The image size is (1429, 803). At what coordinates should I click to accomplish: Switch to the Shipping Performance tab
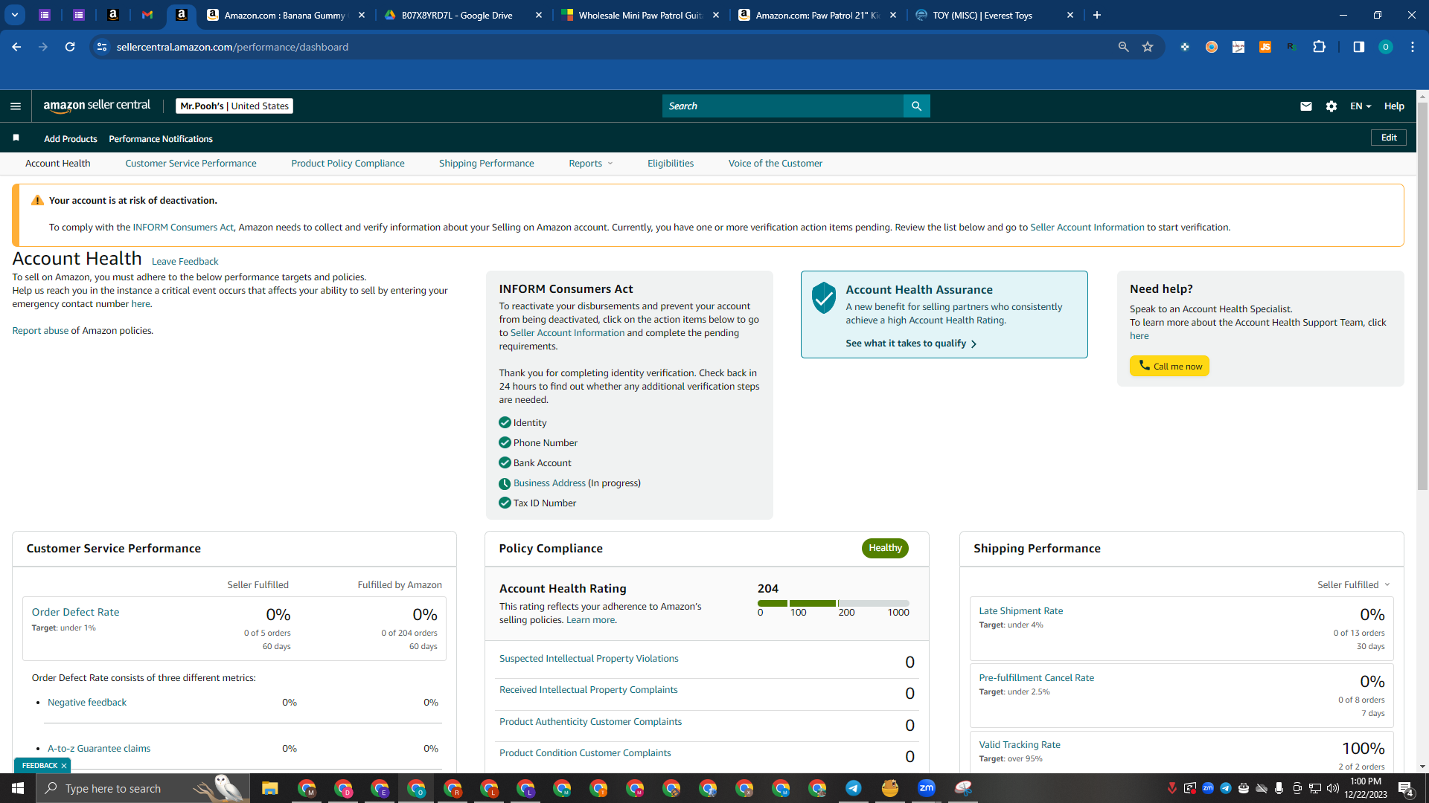[486, 164]
